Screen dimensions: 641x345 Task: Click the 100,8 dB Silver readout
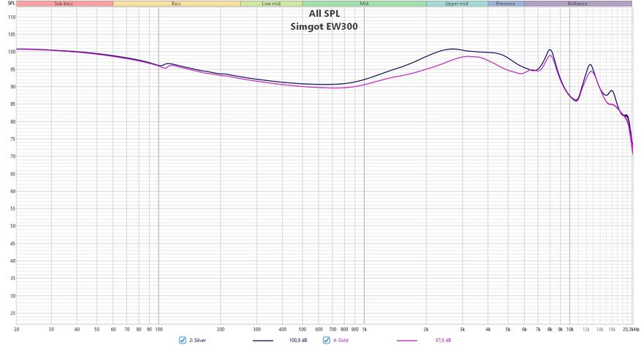tap(298, 340)
